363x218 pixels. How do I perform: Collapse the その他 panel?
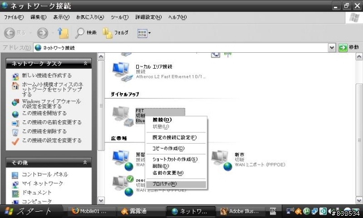85,162
